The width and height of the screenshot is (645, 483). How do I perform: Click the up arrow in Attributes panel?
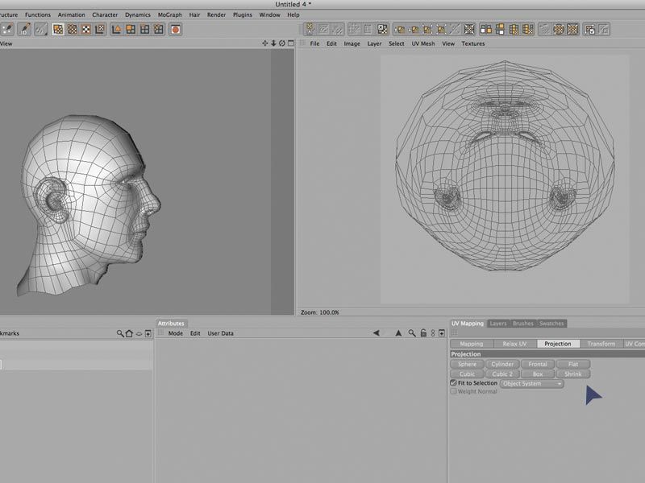click(x=397, y=333)
